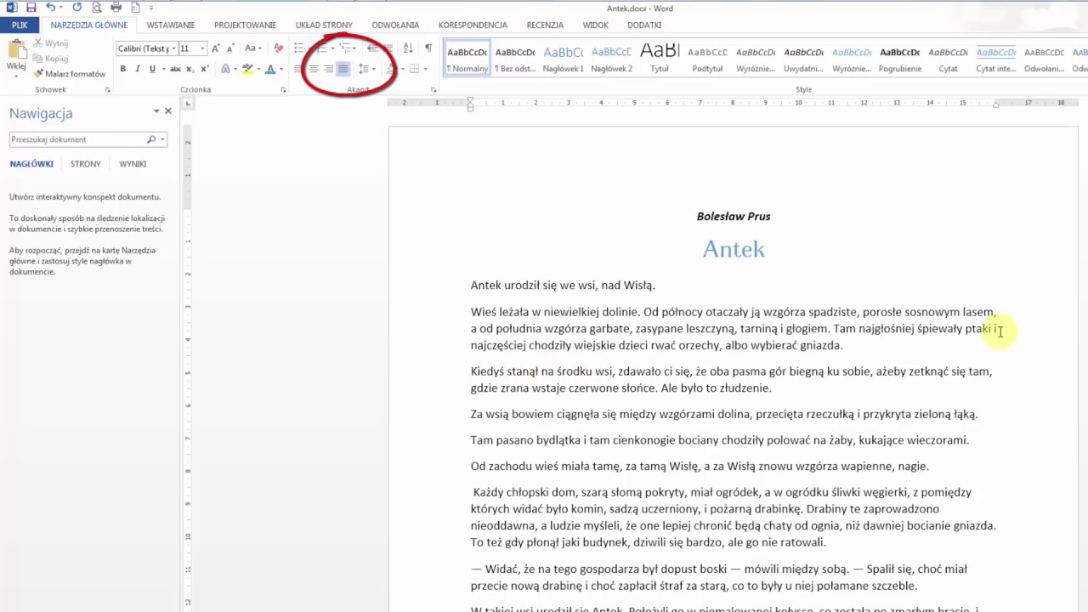Click the Sort A-Z icon

(408, 48)
